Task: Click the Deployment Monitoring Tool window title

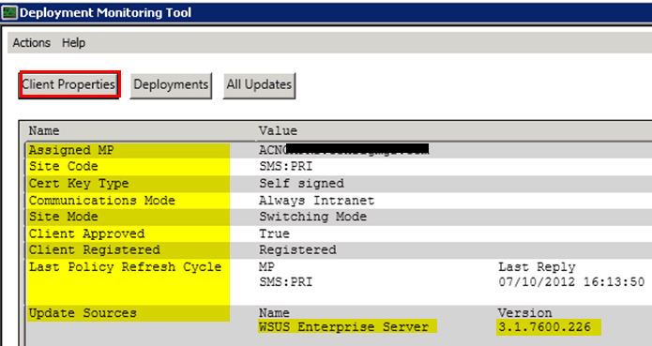Action: tap(106, 12)
